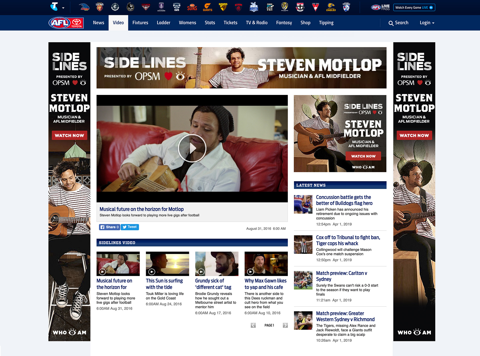The image size is (480, 356).
Task: Play the main Motlop video
Action: click(192, 148)
